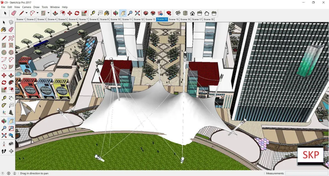
Task: Expand the Shape tool dropdown arrow
Action: click(49, 13)
